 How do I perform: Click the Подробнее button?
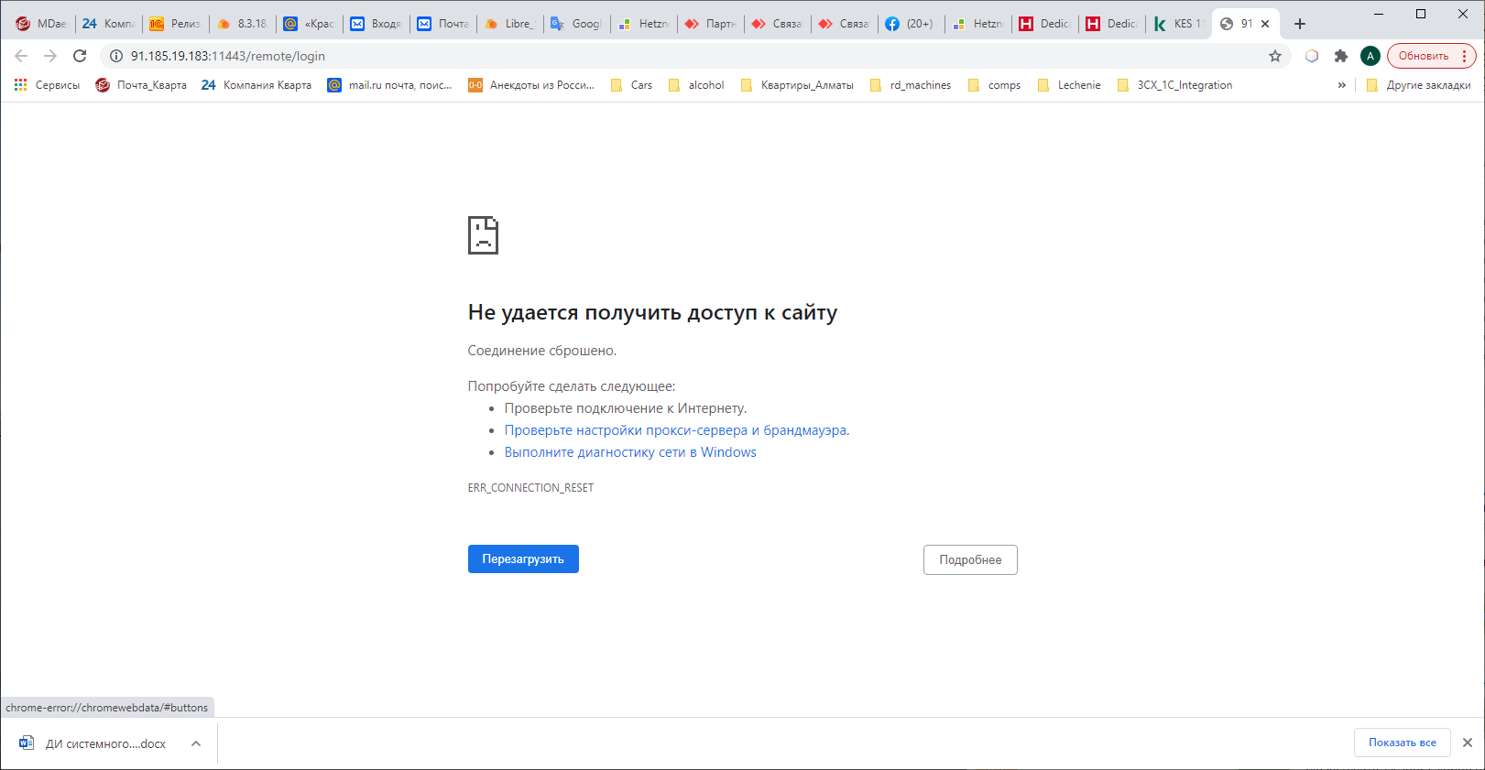point(969,559)
